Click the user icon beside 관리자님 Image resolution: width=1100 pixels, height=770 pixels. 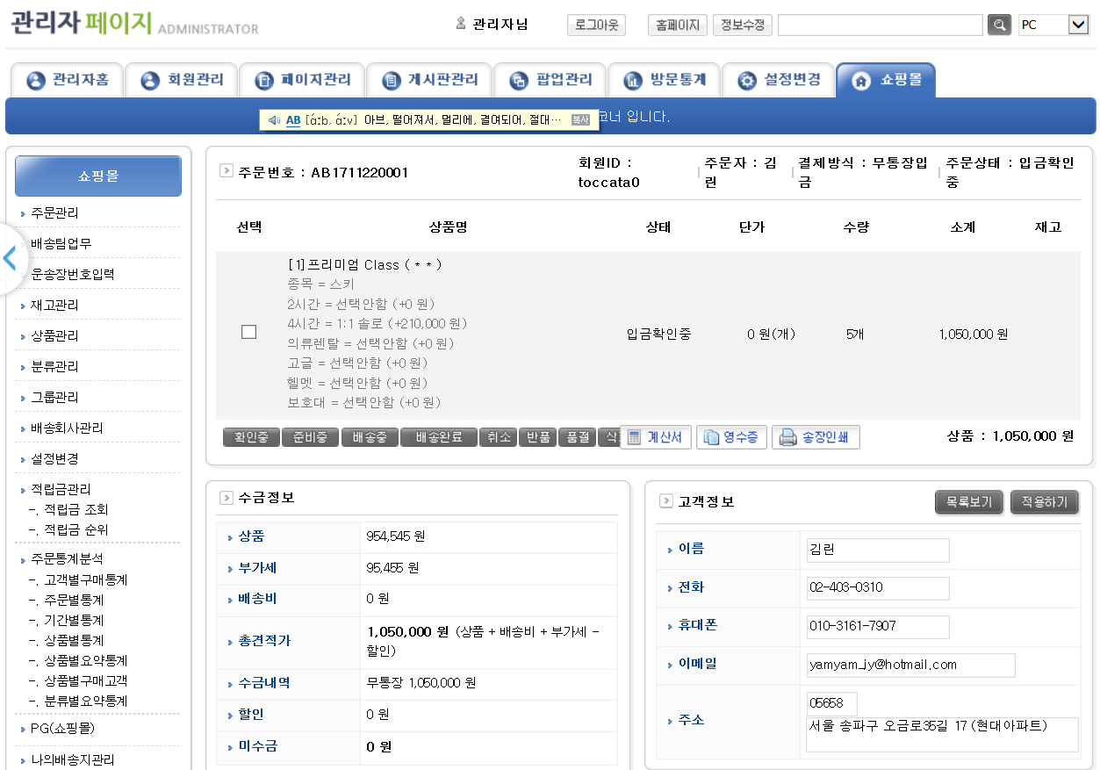(461, 24)
